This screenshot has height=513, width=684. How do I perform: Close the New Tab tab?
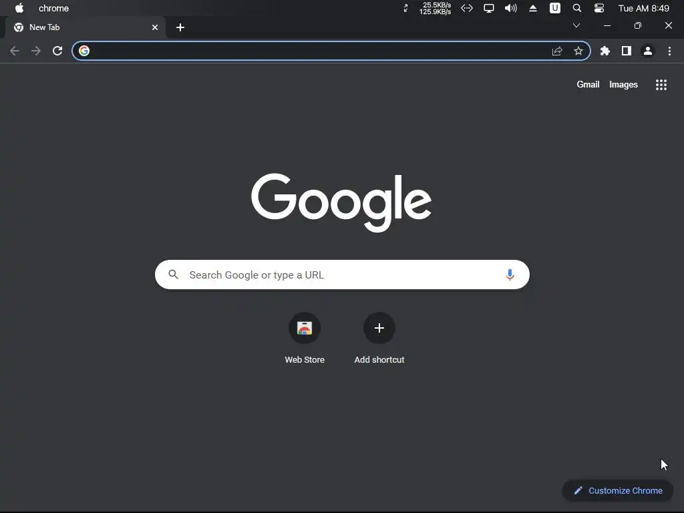click(x=155, y=27)
